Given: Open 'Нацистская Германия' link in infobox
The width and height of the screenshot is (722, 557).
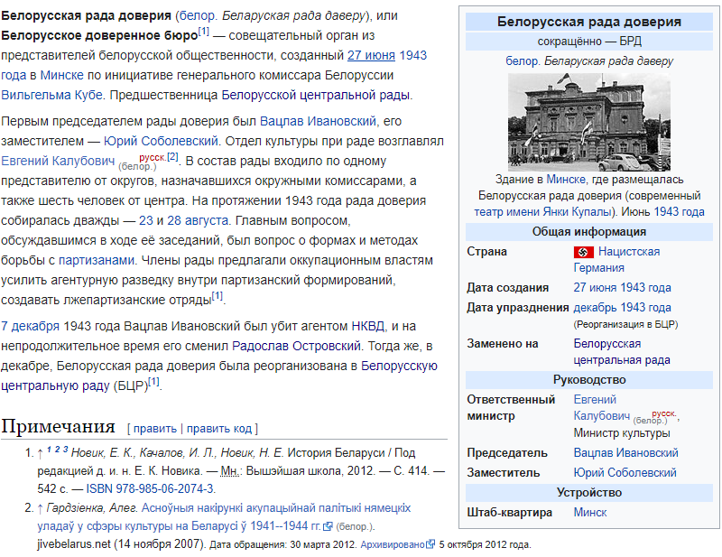Looking at the screenshot, I should 617,260.
